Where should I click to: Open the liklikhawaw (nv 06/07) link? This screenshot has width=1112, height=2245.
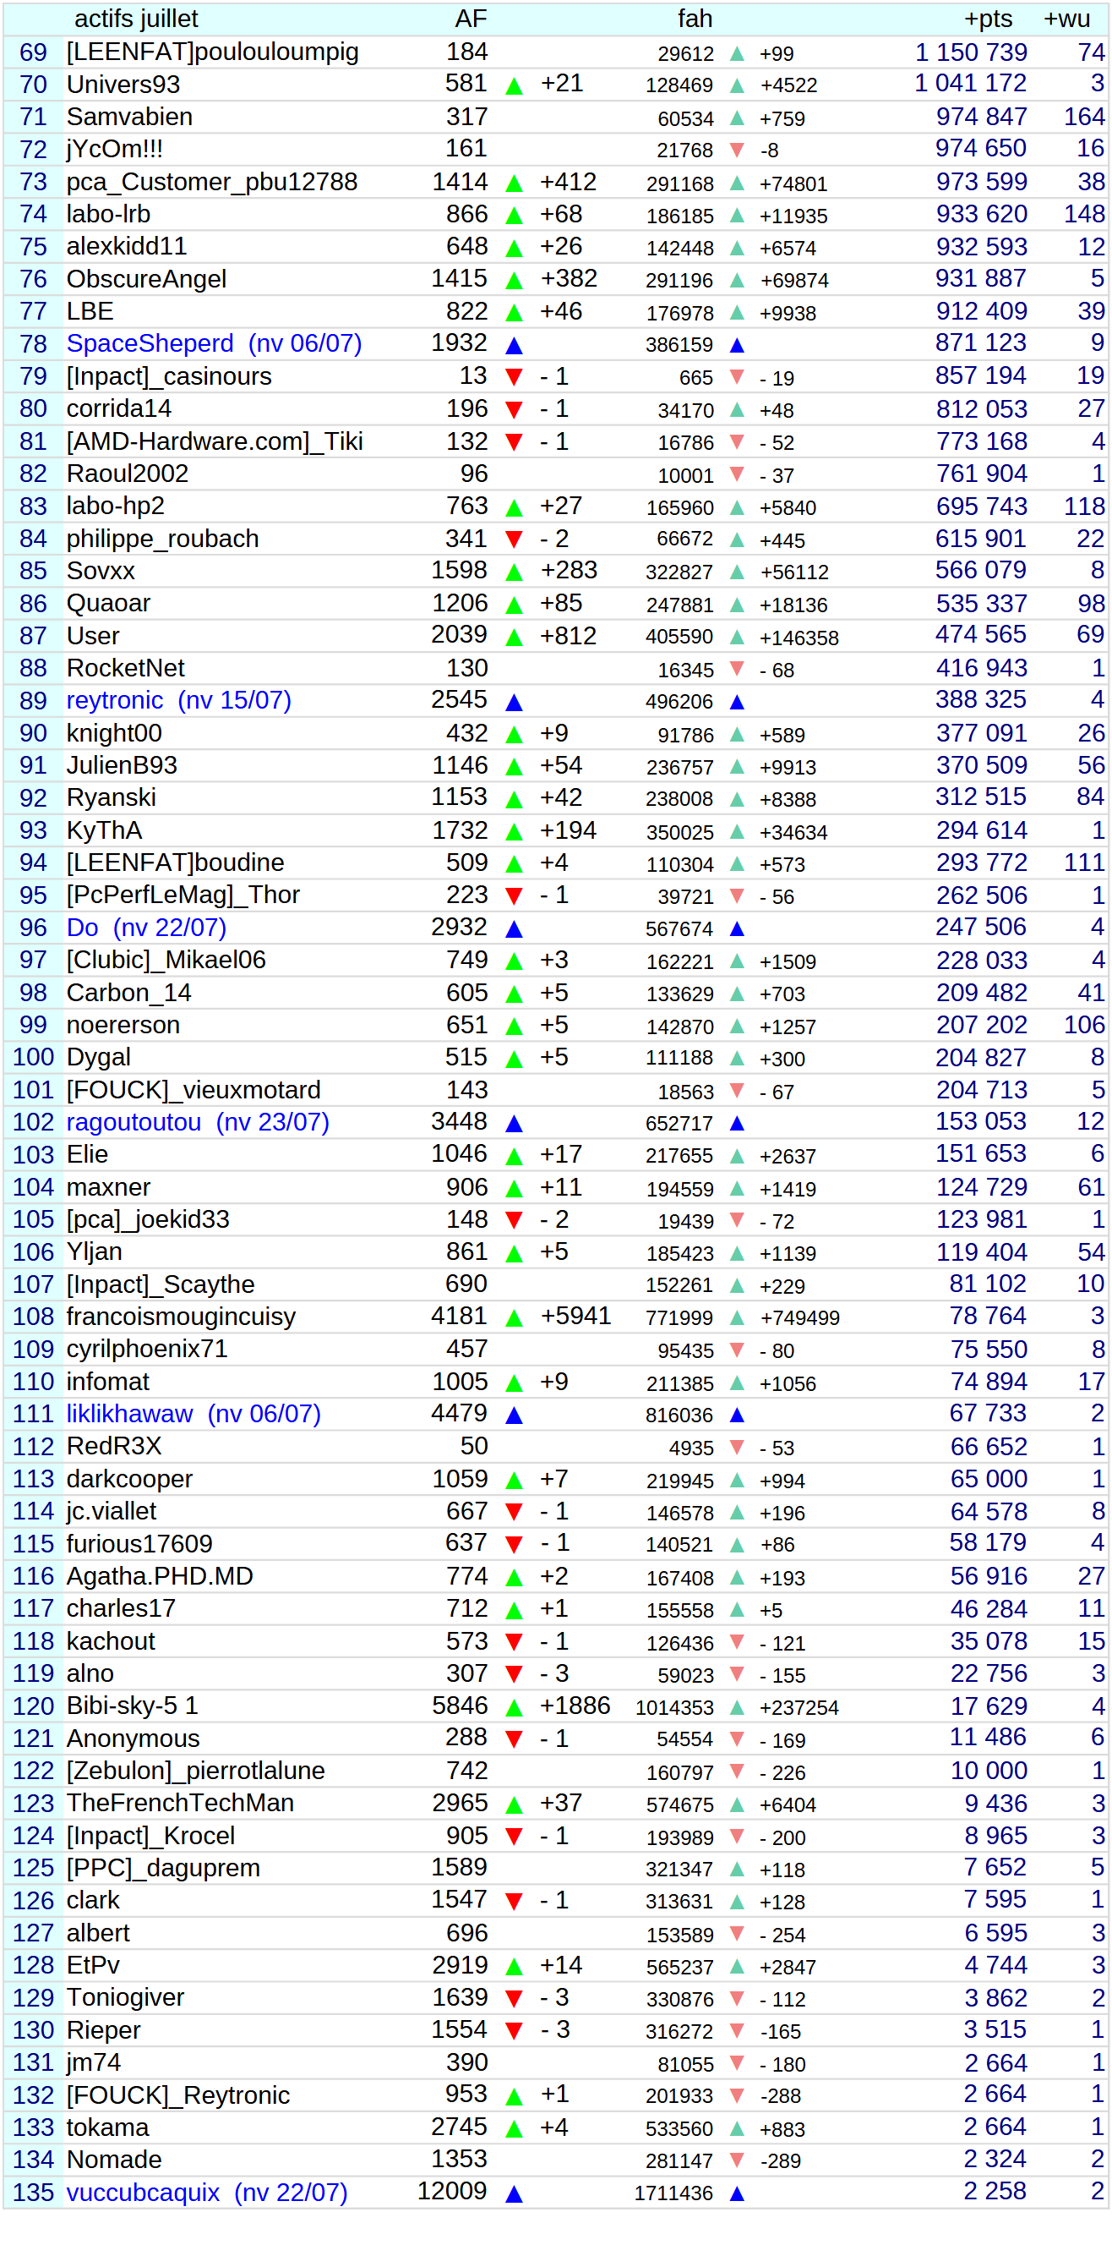point(194,1415)
